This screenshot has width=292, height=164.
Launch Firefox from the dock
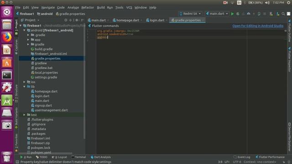(x=7, y=37)
